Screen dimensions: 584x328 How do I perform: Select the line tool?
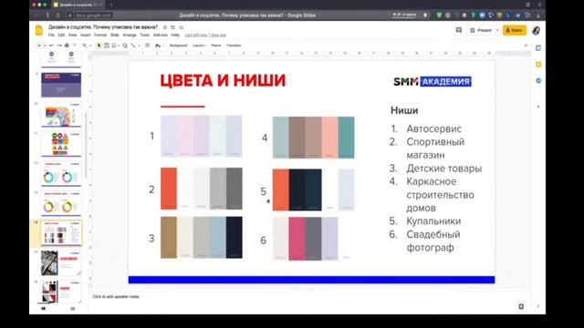pos(133,46)
